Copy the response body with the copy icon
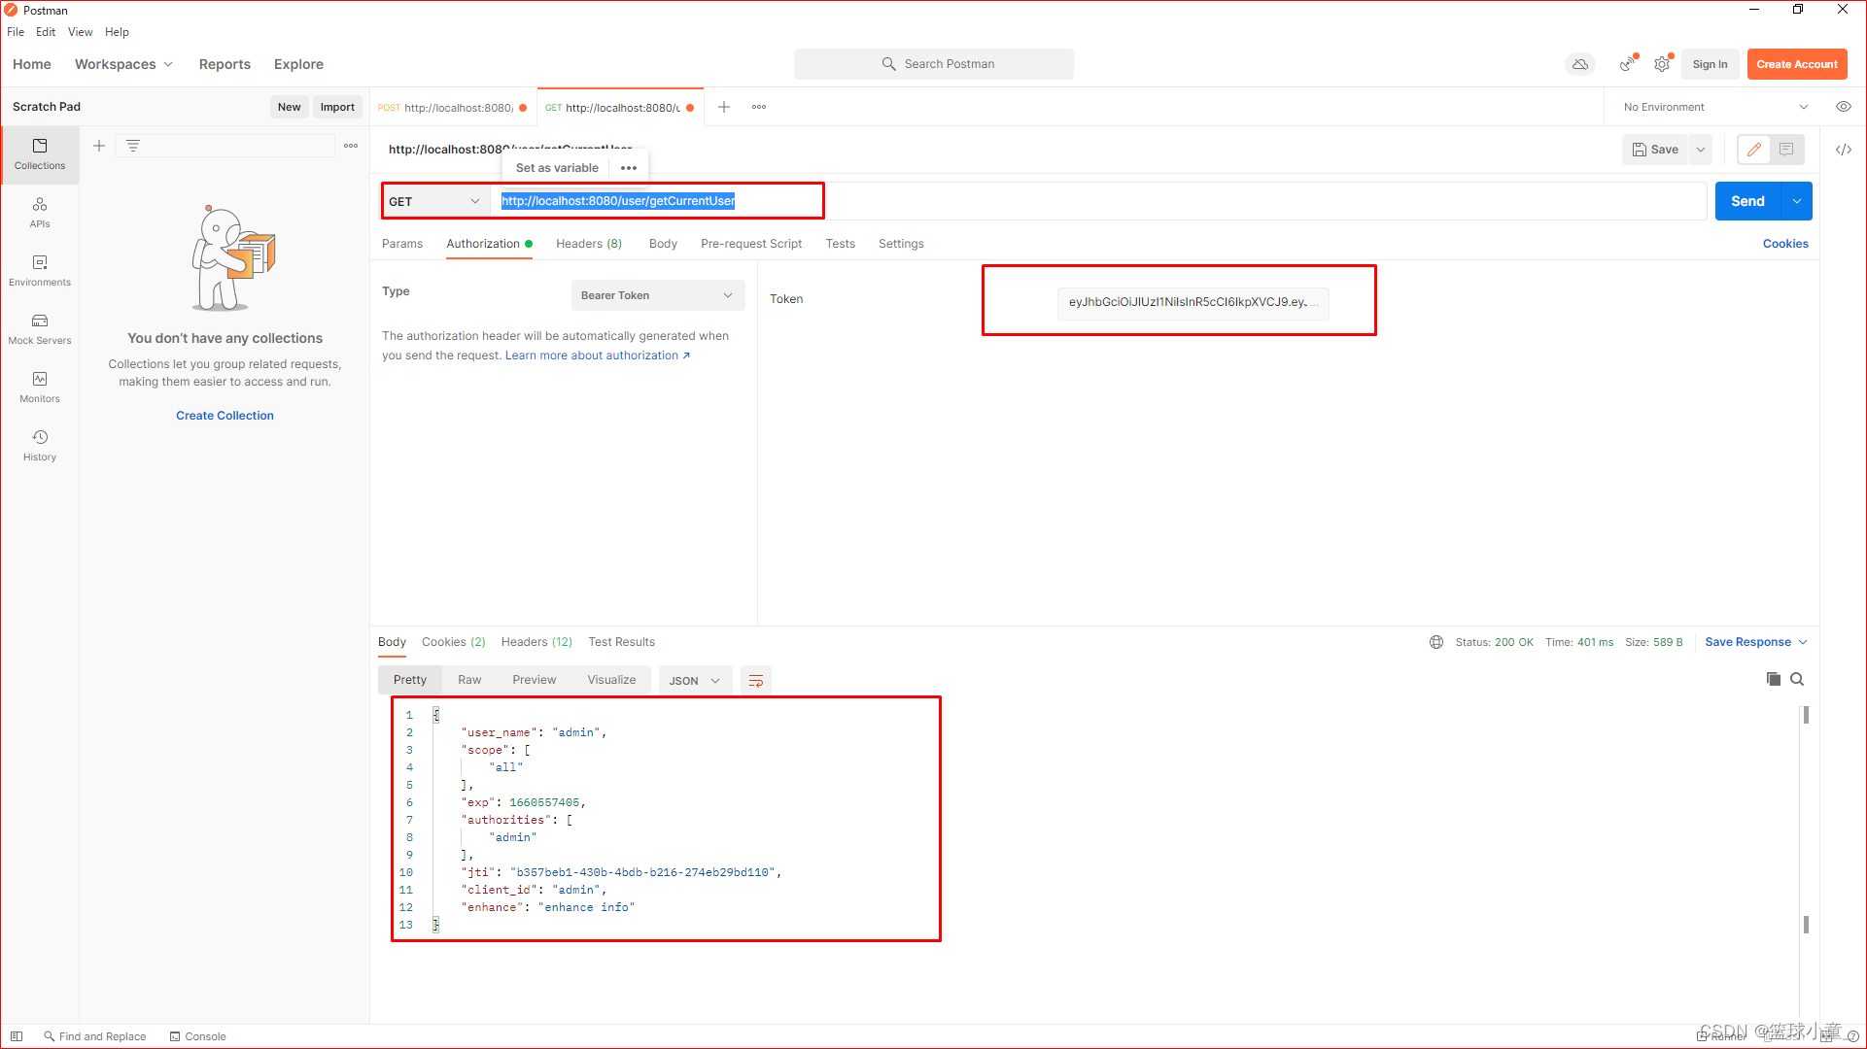The width and height of the screenshot is (1867, 1049). click(1774, 679)
